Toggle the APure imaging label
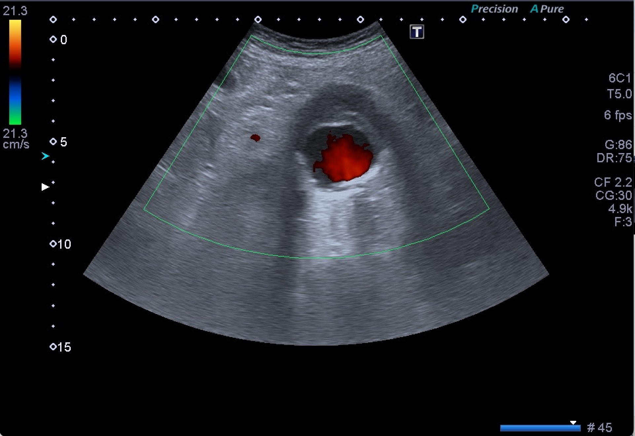 tap(547, 9)
